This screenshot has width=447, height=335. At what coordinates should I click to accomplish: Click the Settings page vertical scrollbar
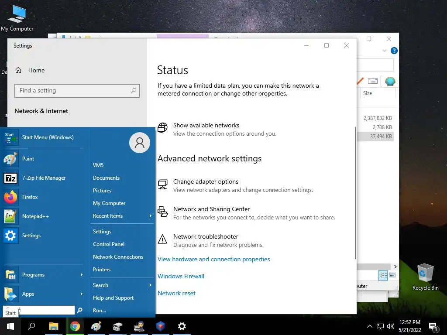[x=355, y=193]
